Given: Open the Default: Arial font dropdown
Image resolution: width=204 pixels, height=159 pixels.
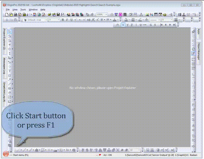Looking at the screenshot, I should [x=46, y=20].
